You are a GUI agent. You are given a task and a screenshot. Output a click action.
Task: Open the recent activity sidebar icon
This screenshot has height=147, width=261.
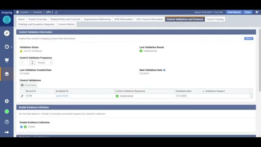point(7,47)
